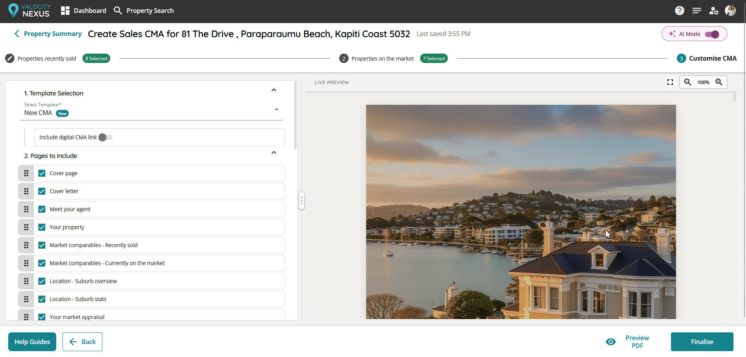This screenshot has width=746, height=357.
Task: Open the Valocity Nexus logo home
Action: [29, 11]
